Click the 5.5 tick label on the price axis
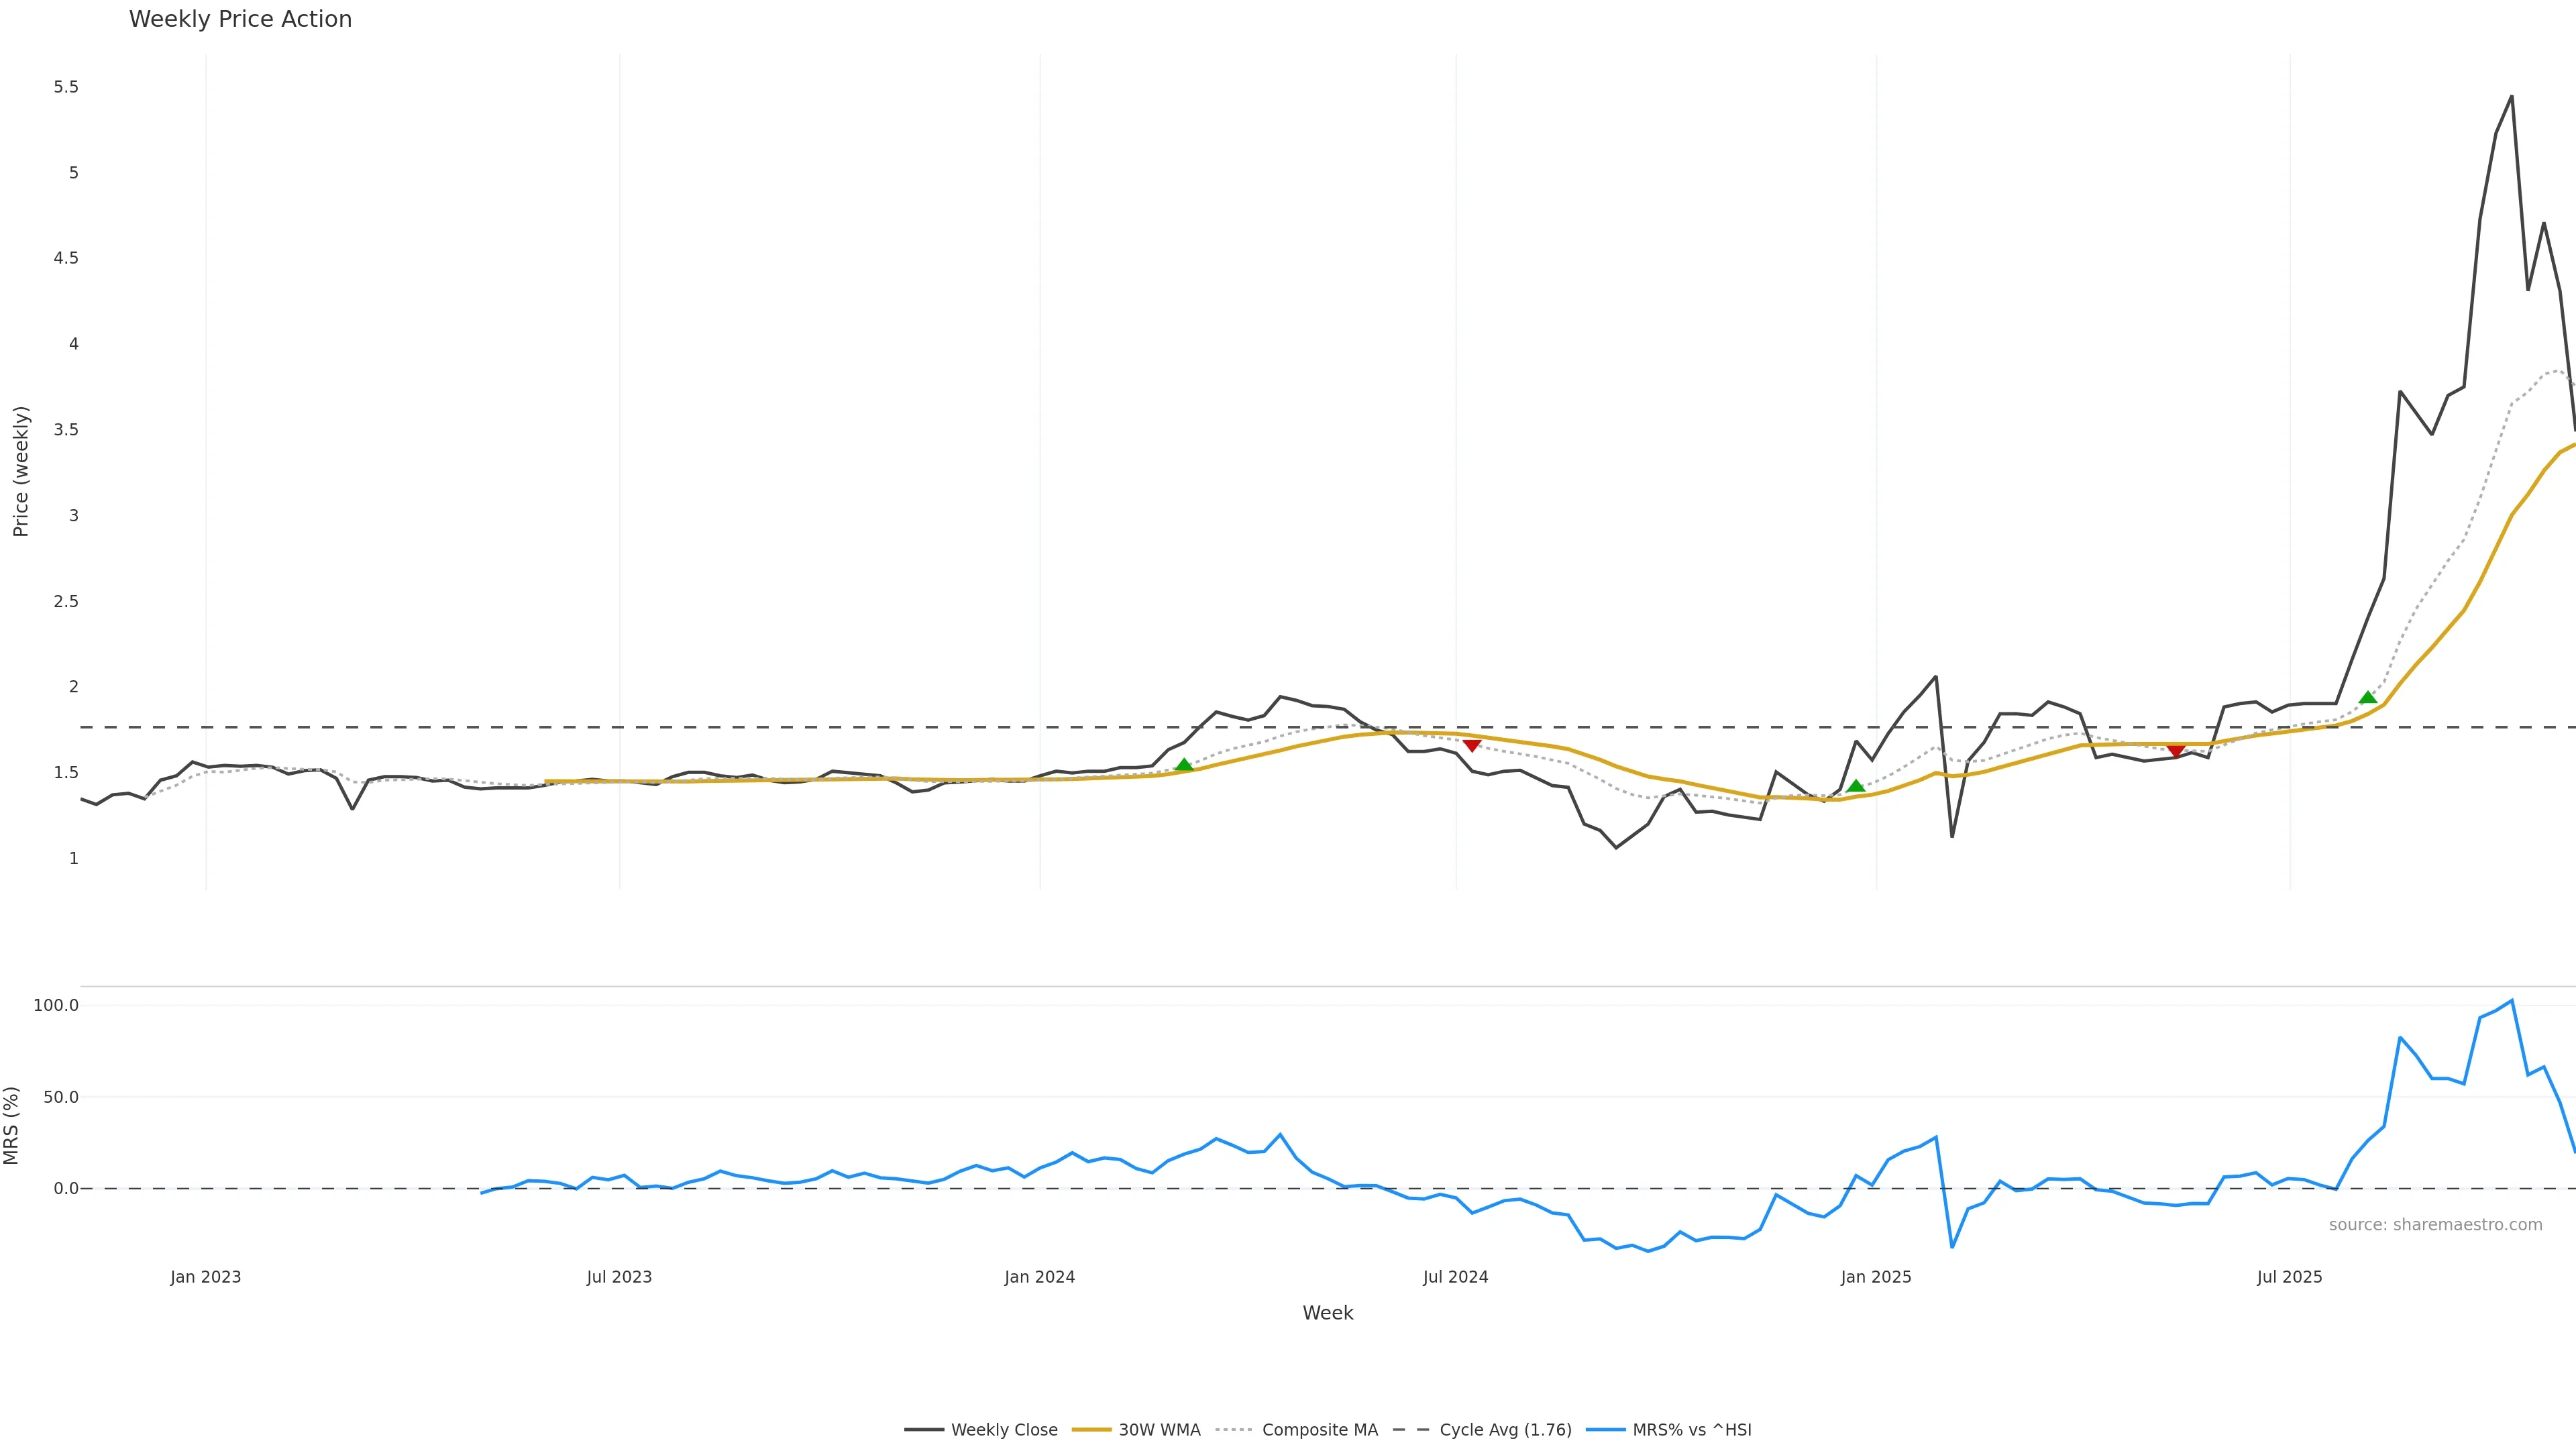2576x1449 pixels. (x=66, y=87)
